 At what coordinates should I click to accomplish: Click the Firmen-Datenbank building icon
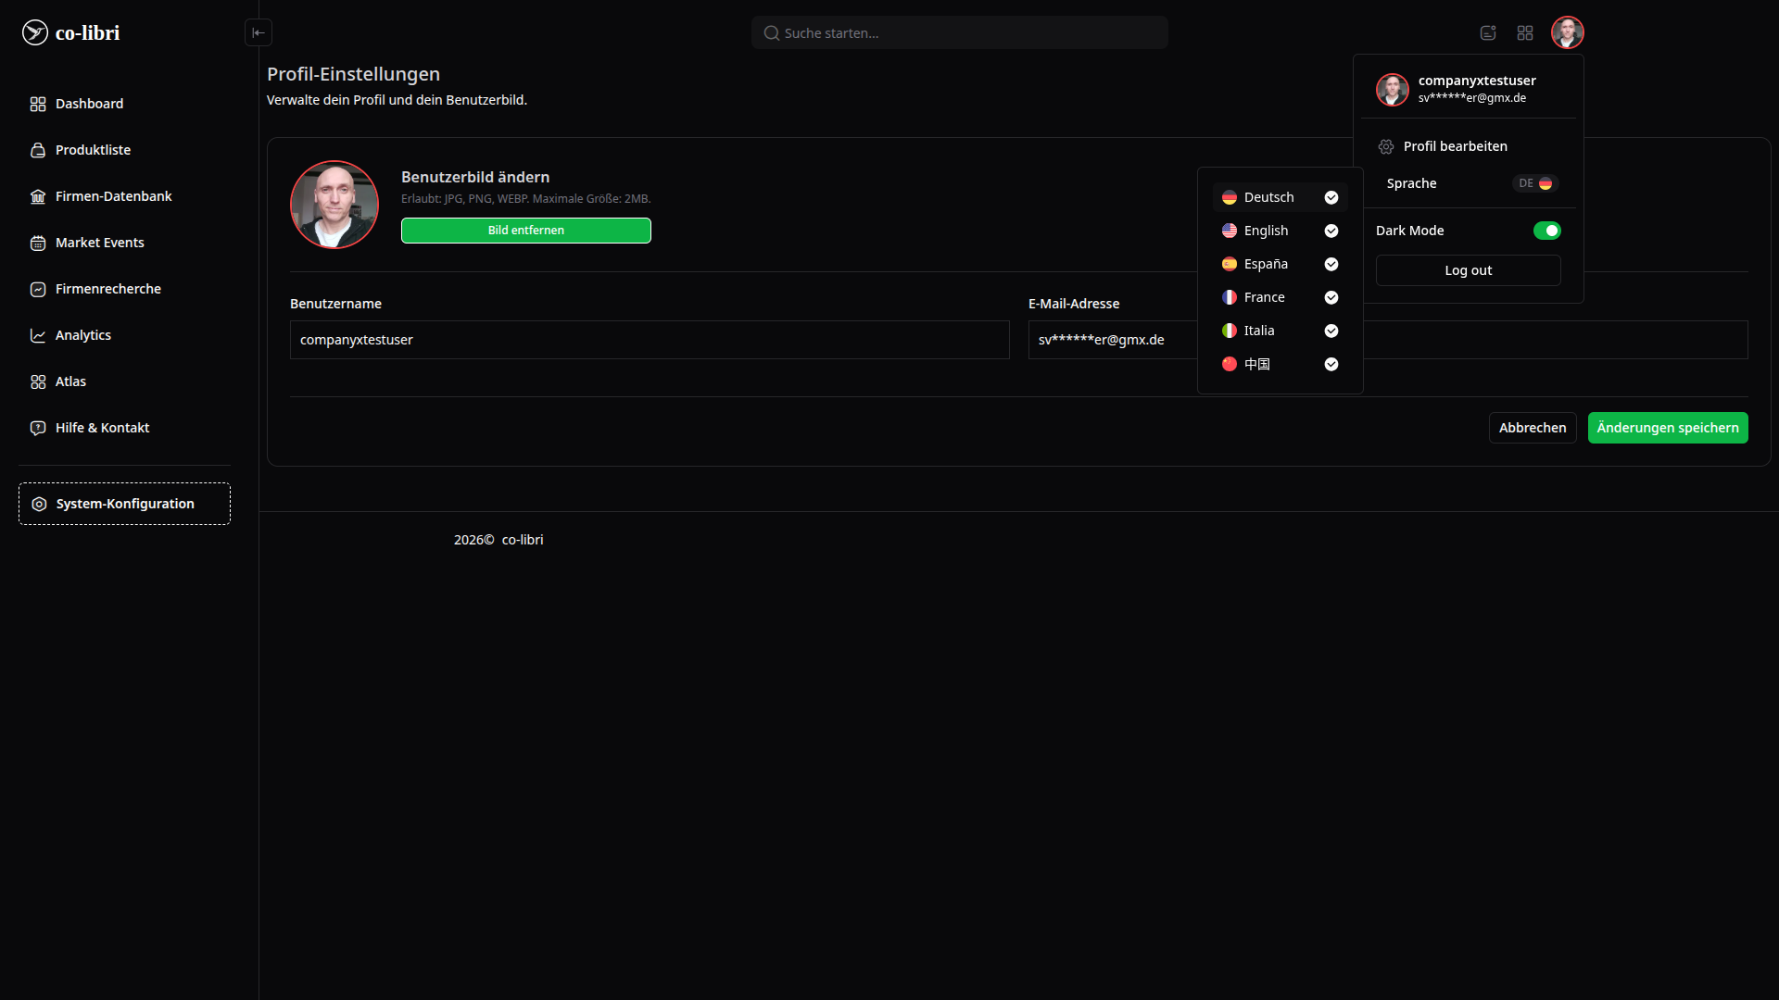(x=38, y=196)
